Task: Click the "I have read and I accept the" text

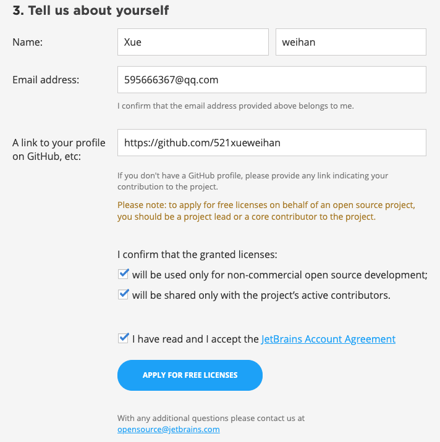Action: coord(195,339)
